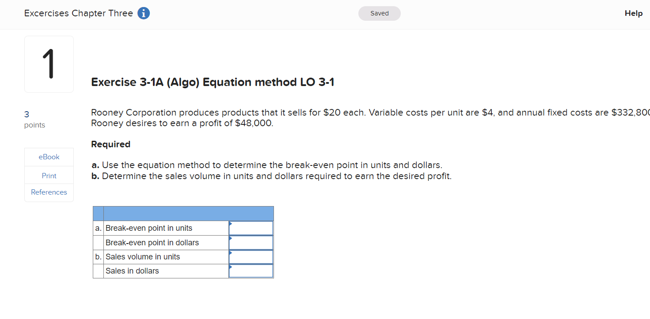
Task: Open the Help menu
Action: [x=633, y=13]
